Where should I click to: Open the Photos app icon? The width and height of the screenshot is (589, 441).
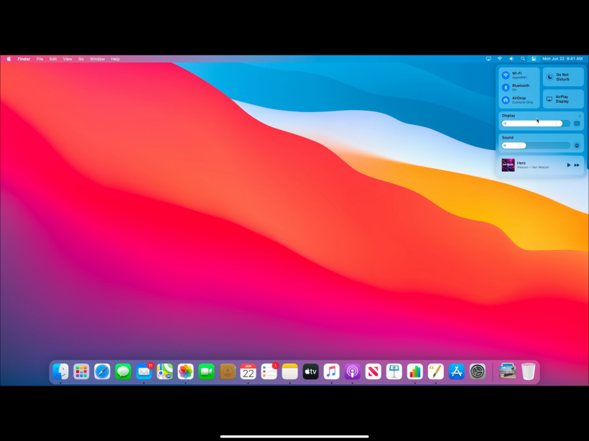pyautogui.click(x=185, y=371)
